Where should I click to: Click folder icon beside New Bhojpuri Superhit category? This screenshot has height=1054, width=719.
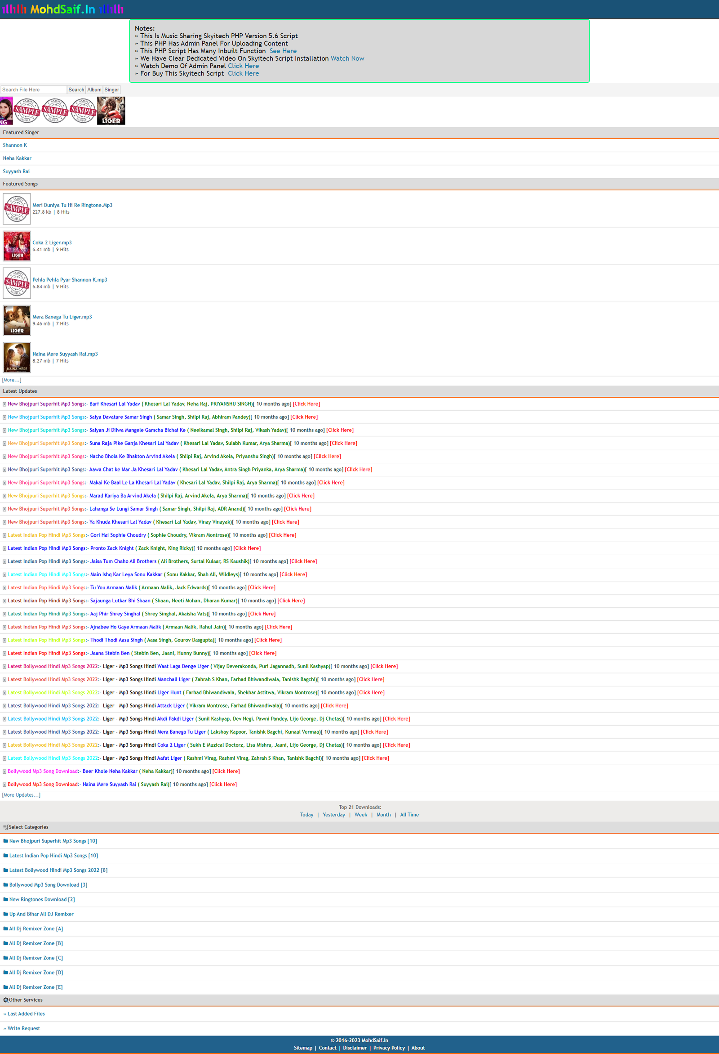(5, 841)
